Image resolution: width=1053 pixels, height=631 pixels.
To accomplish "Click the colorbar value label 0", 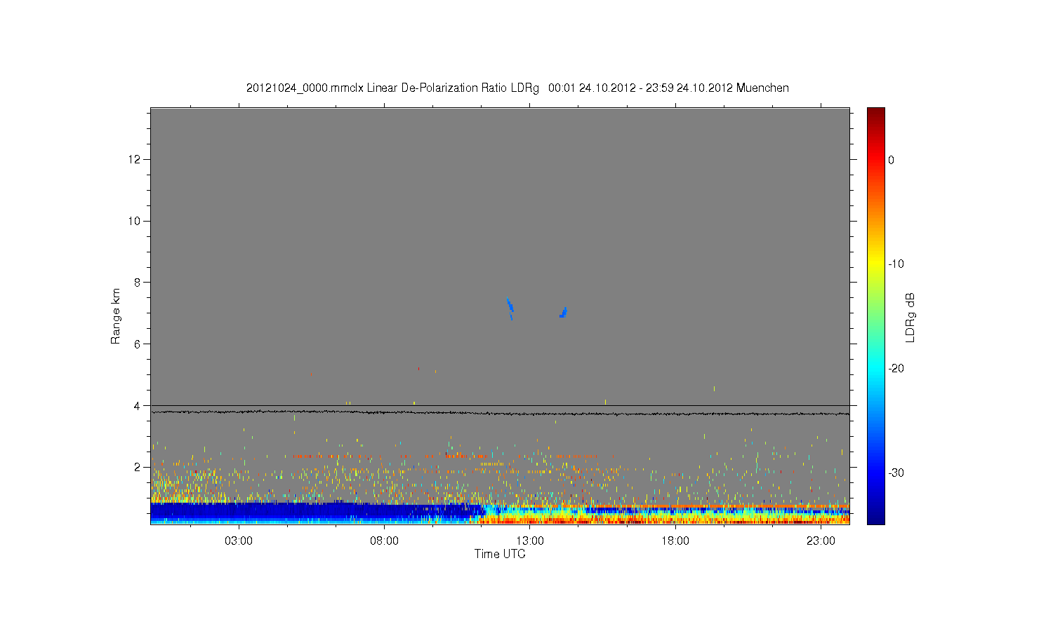I will point(891,160).
